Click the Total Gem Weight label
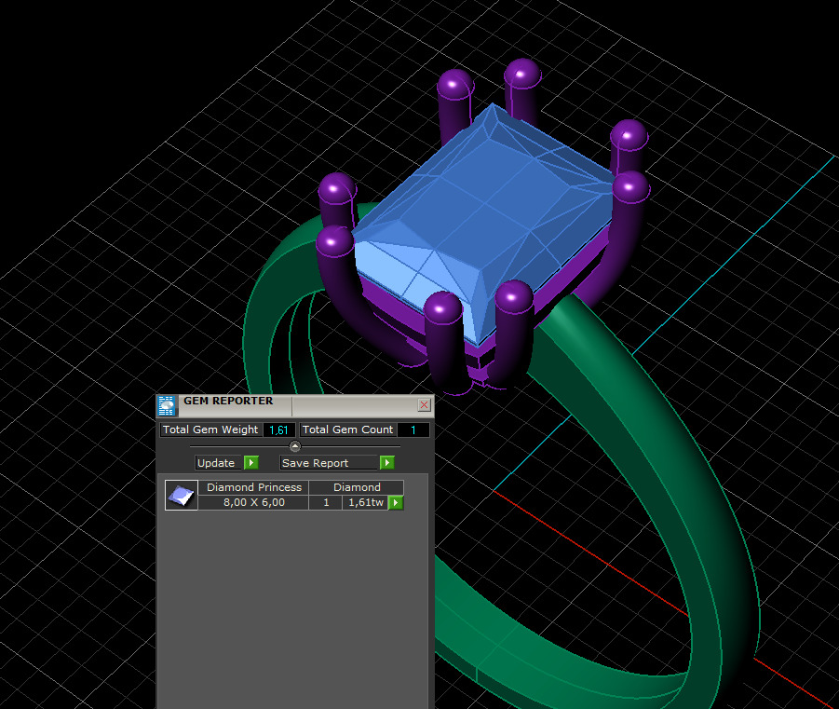The height and width of the screenshot is (709, 839). [x=210, y=430]
